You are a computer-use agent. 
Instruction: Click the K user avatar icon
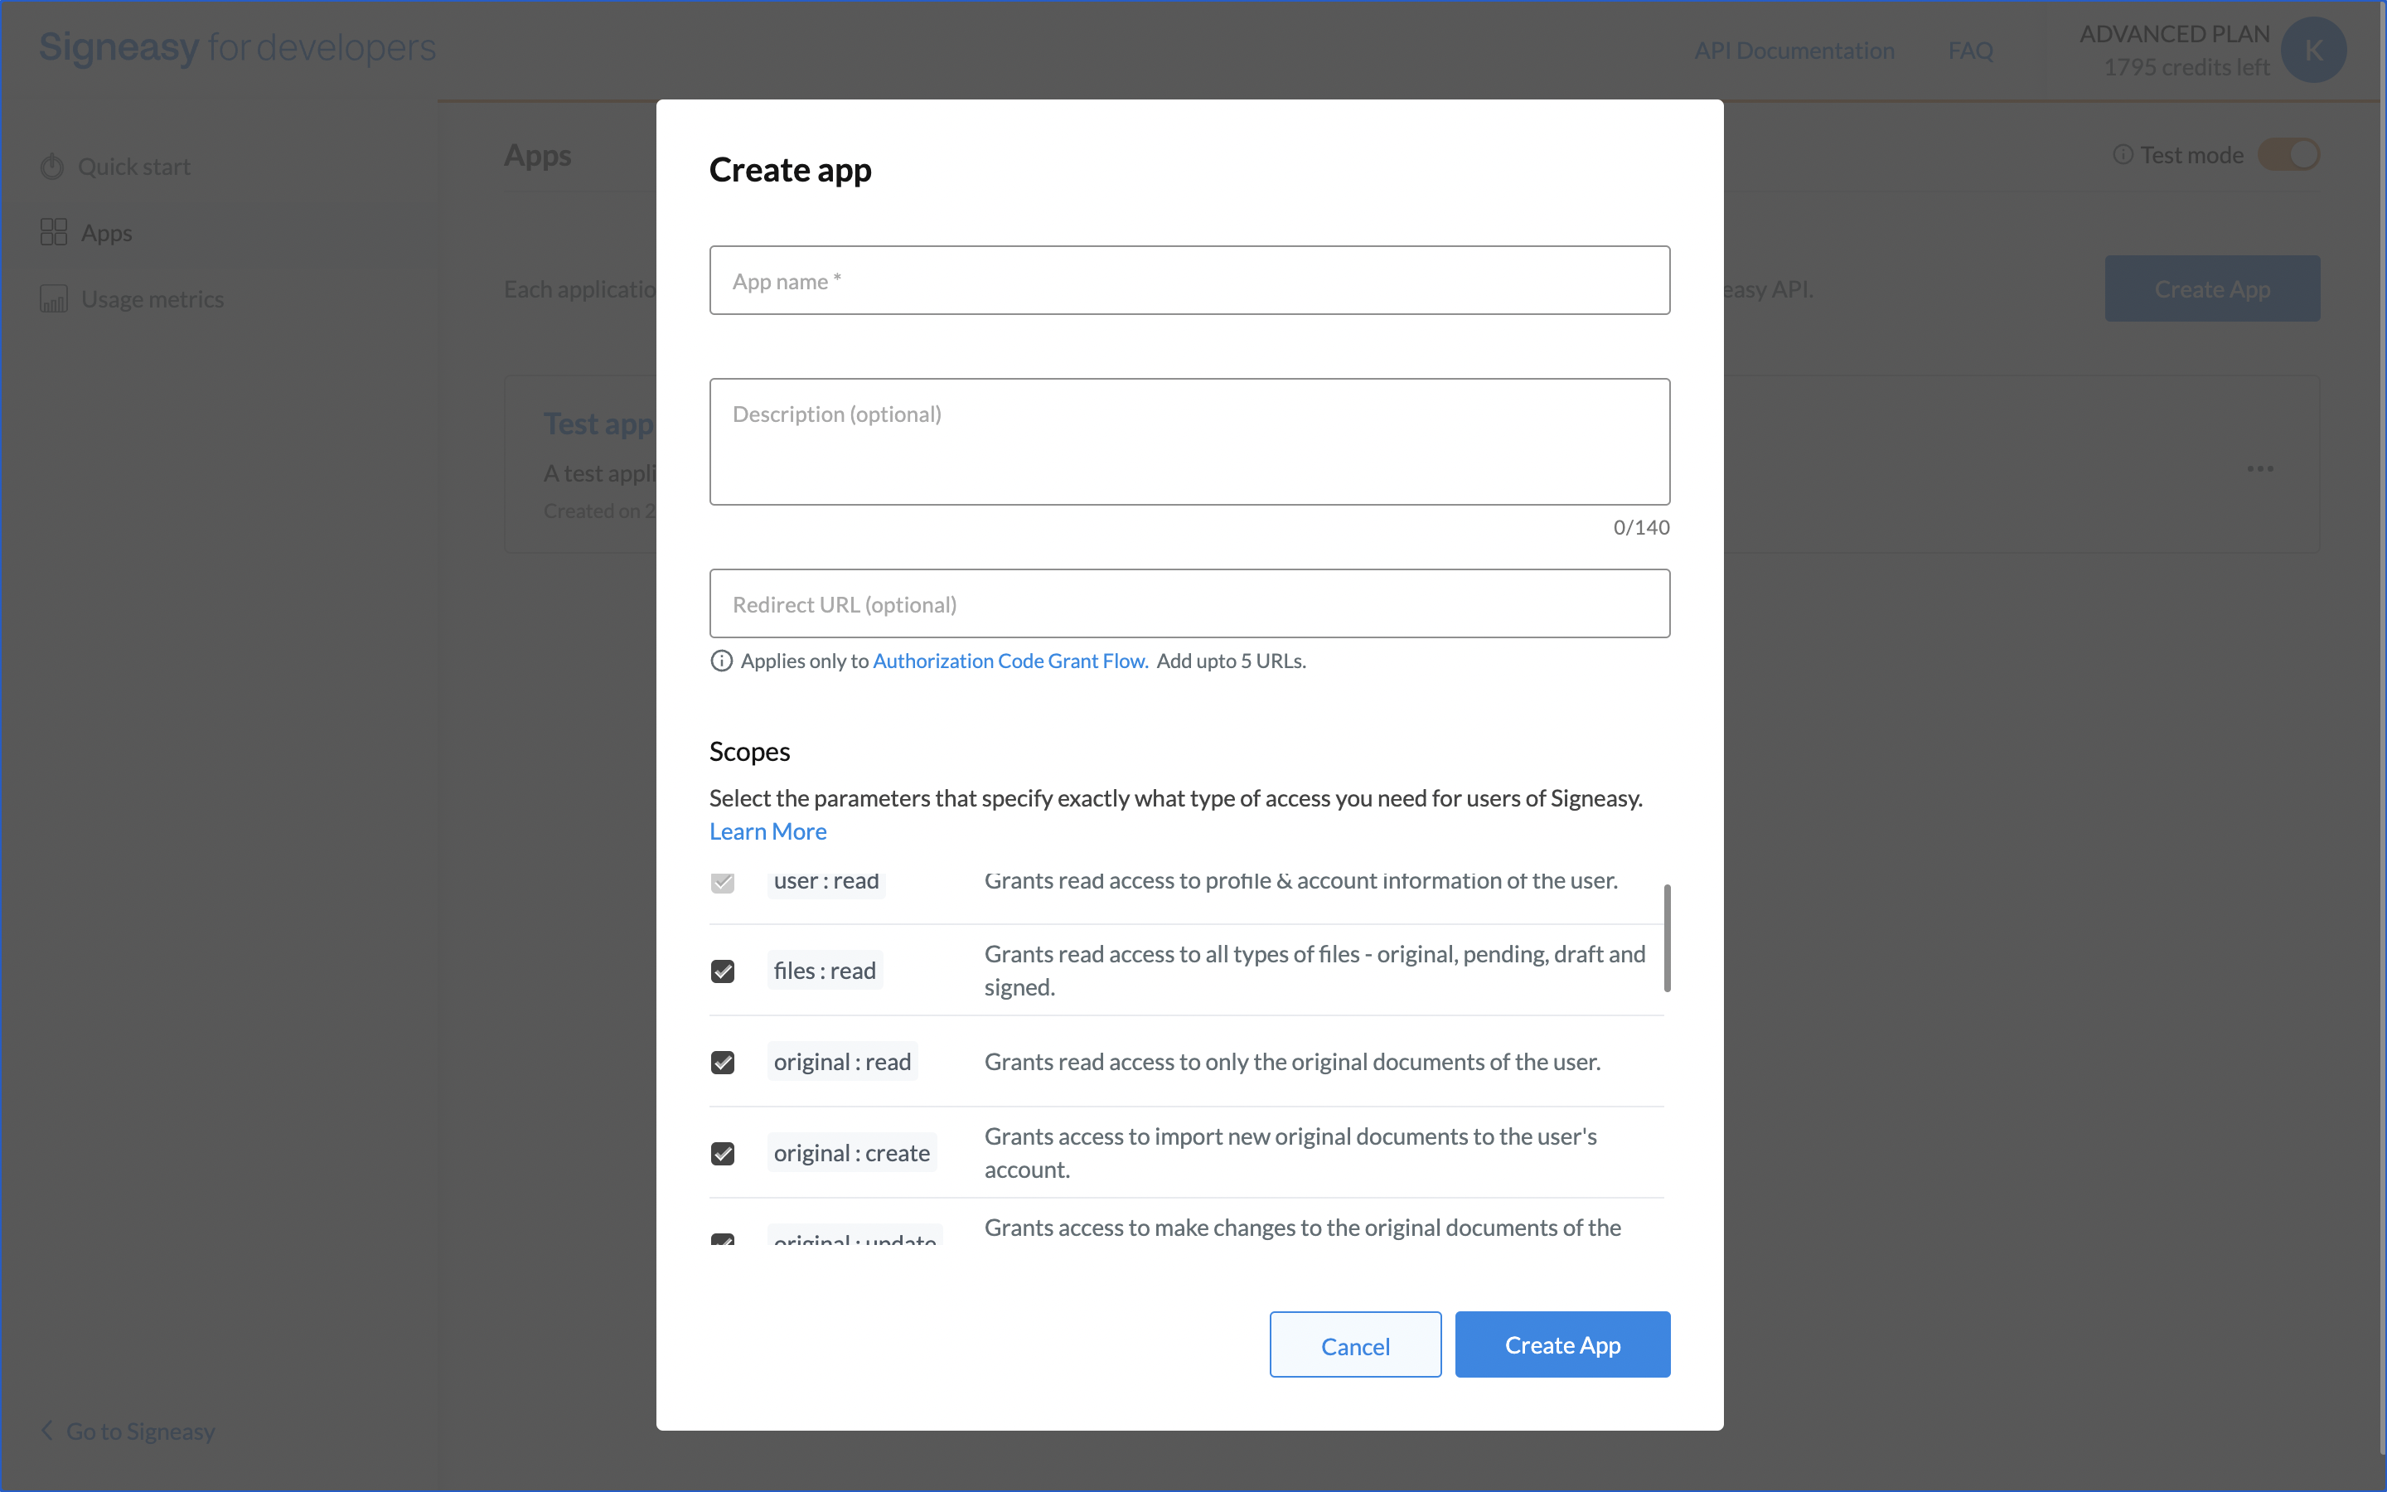(2313, 51)
